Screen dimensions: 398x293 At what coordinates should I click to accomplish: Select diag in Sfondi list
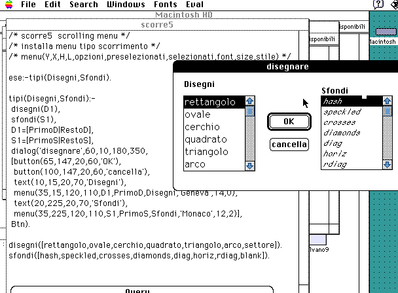click(x=352, y=143)
